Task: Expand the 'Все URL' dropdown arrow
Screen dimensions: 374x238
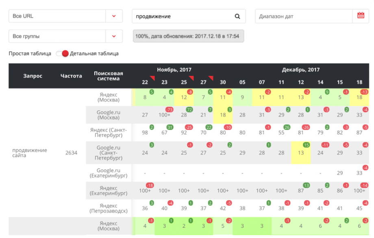Action: pyautogui.click(x=114, y=16)
